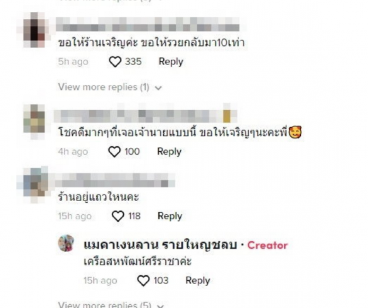Viewport: 368px width, 308px height.
Task: Like the creator's reply with 103 likes
Action: pos(143,281)
